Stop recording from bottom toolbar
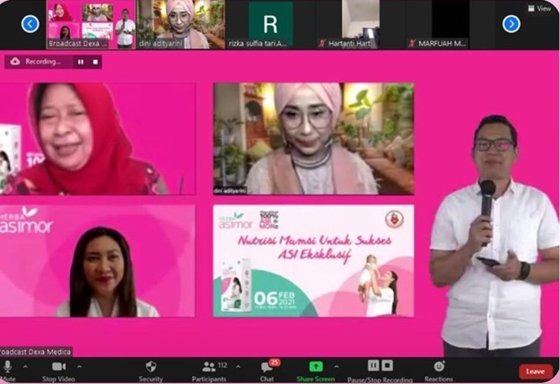Viewport: 560px width, 384px height. (x=387, y=365)
